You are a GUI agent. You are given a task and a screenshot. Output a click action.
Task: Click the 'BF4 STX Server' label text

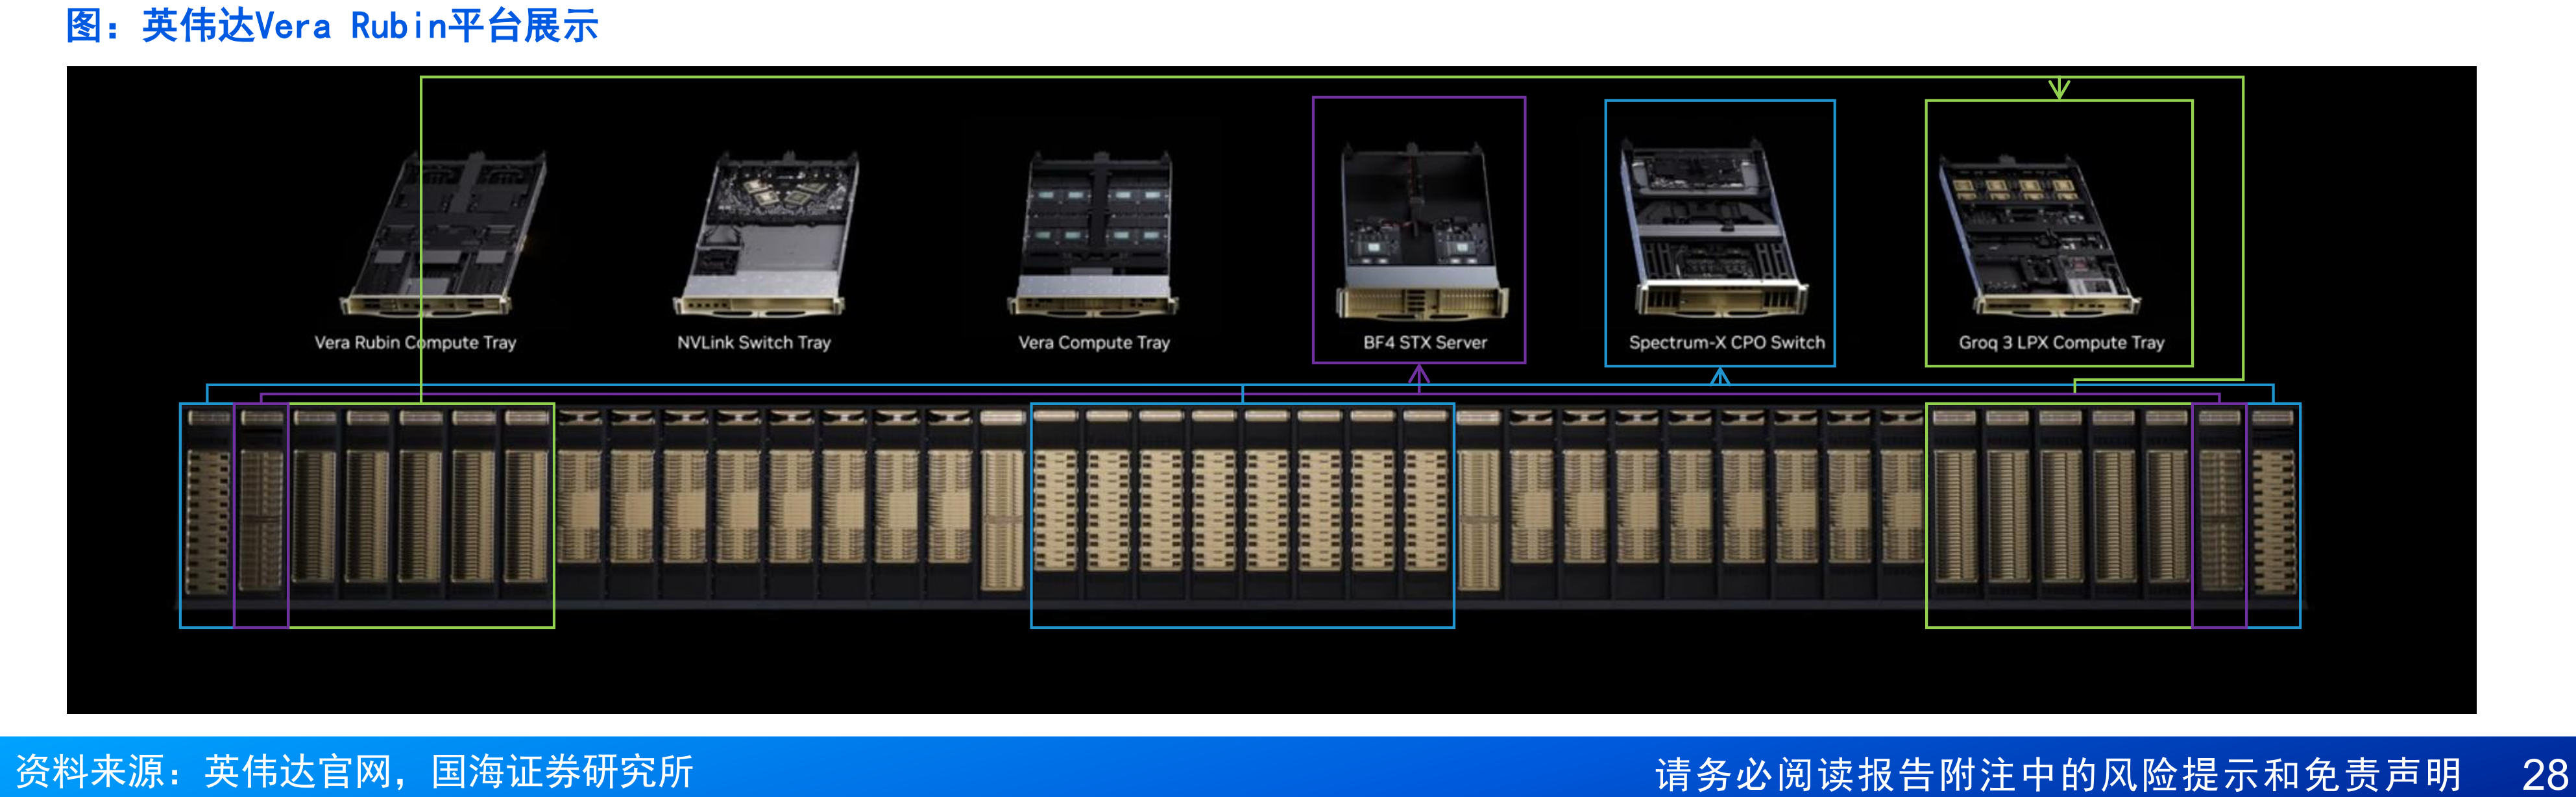1425,342
